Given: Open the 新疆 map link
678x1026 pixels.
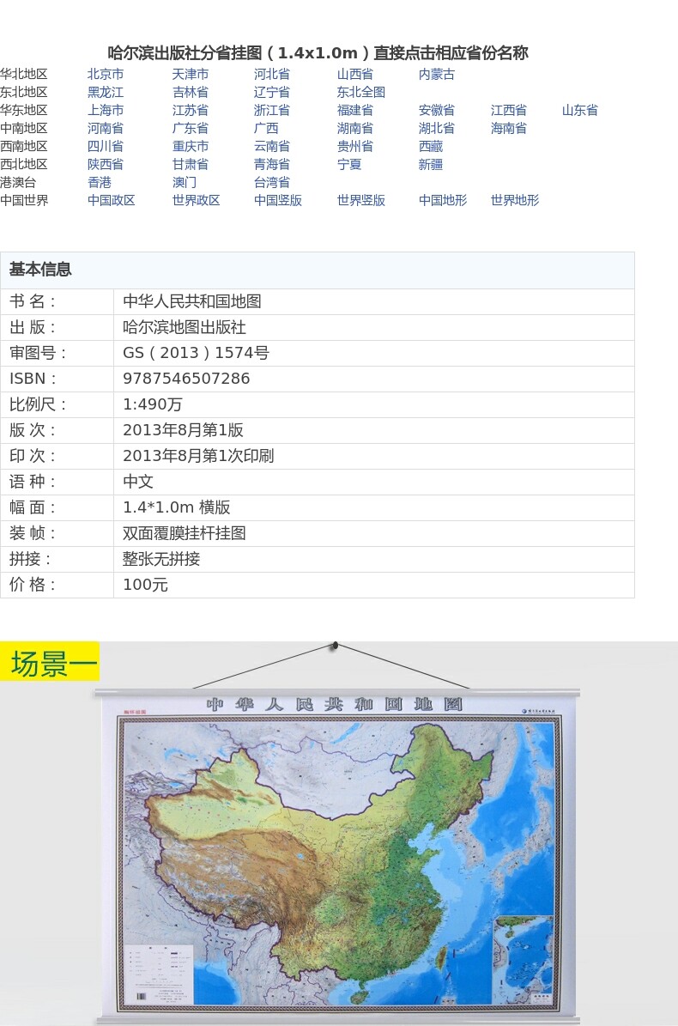Looking at the screenshot, I should 431,164.
